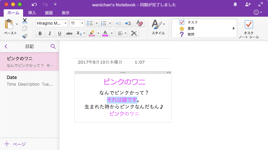Select the 日記 section title
This screenshot has width=268, height=150.
(29, 46)
